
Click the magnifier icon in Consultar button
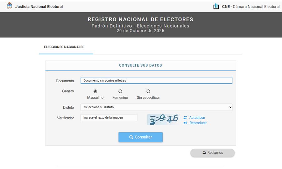pyautogui.click(x=131, y=137)
